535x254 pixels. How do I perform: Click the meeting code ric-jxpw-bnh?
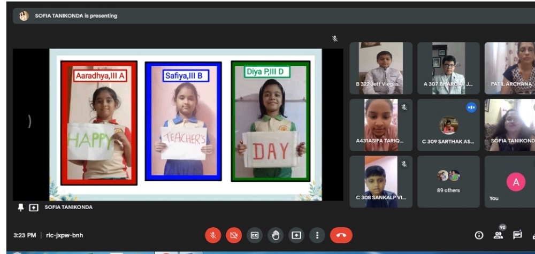(64, 235)
